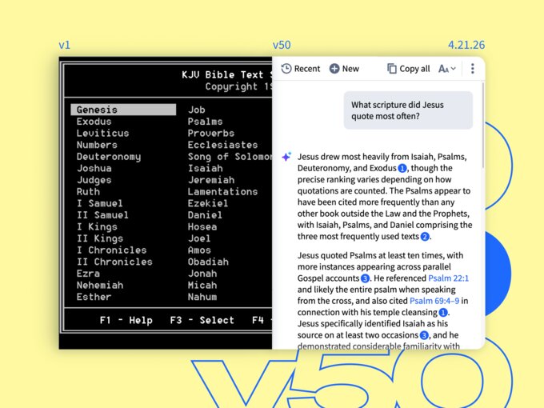Click the AI sparkle icon beside answer
The image size is (544, 408).
point(286,157)
